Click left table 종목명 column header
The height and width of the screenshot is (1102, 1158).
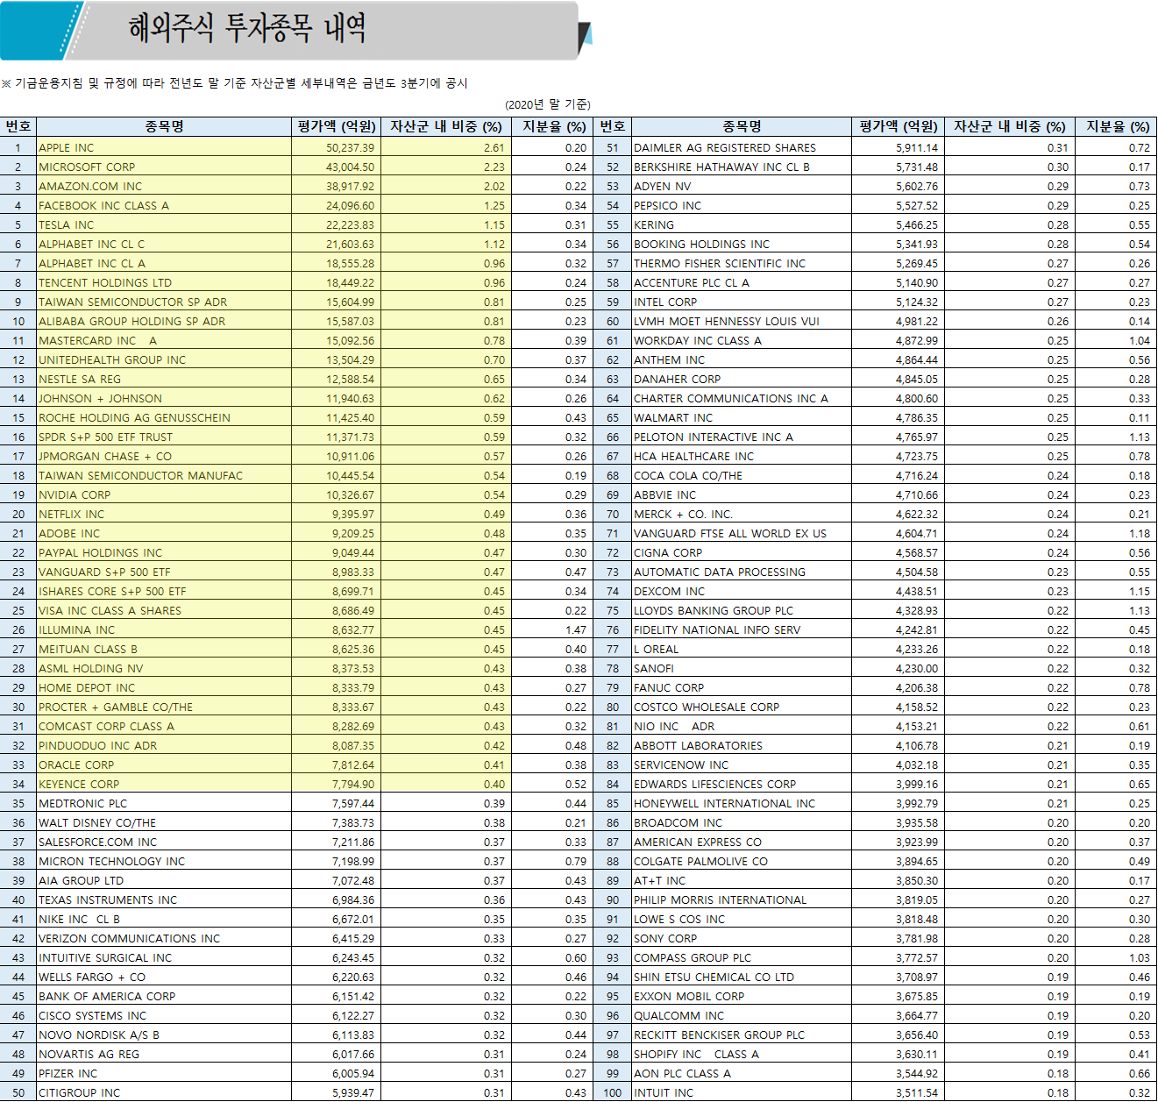click(164, 126)
